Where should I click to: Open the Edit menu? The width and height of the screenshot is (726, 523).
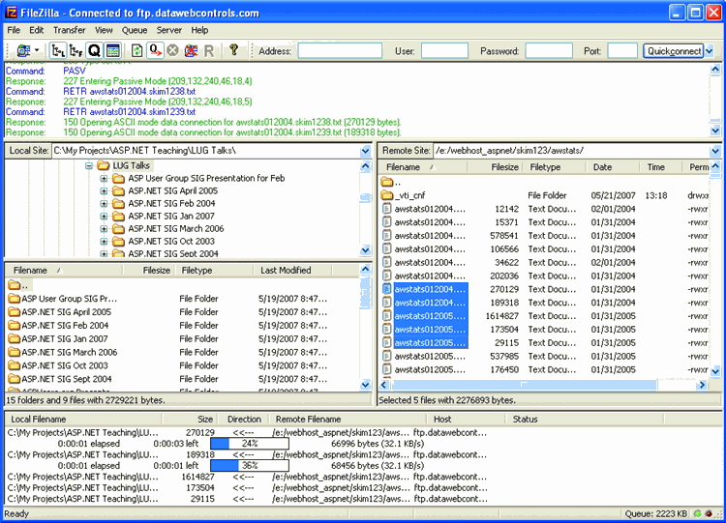36,30
